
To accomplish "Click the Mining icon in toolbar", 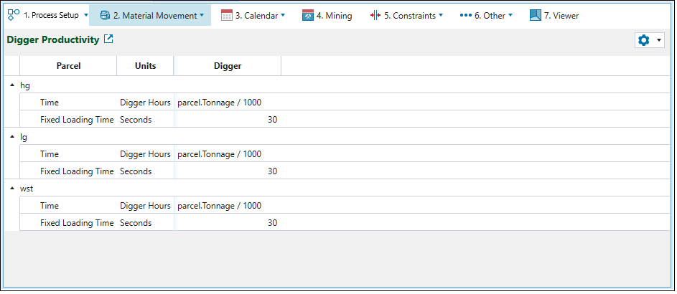I will pyautogui.click(x=308, y=15).
